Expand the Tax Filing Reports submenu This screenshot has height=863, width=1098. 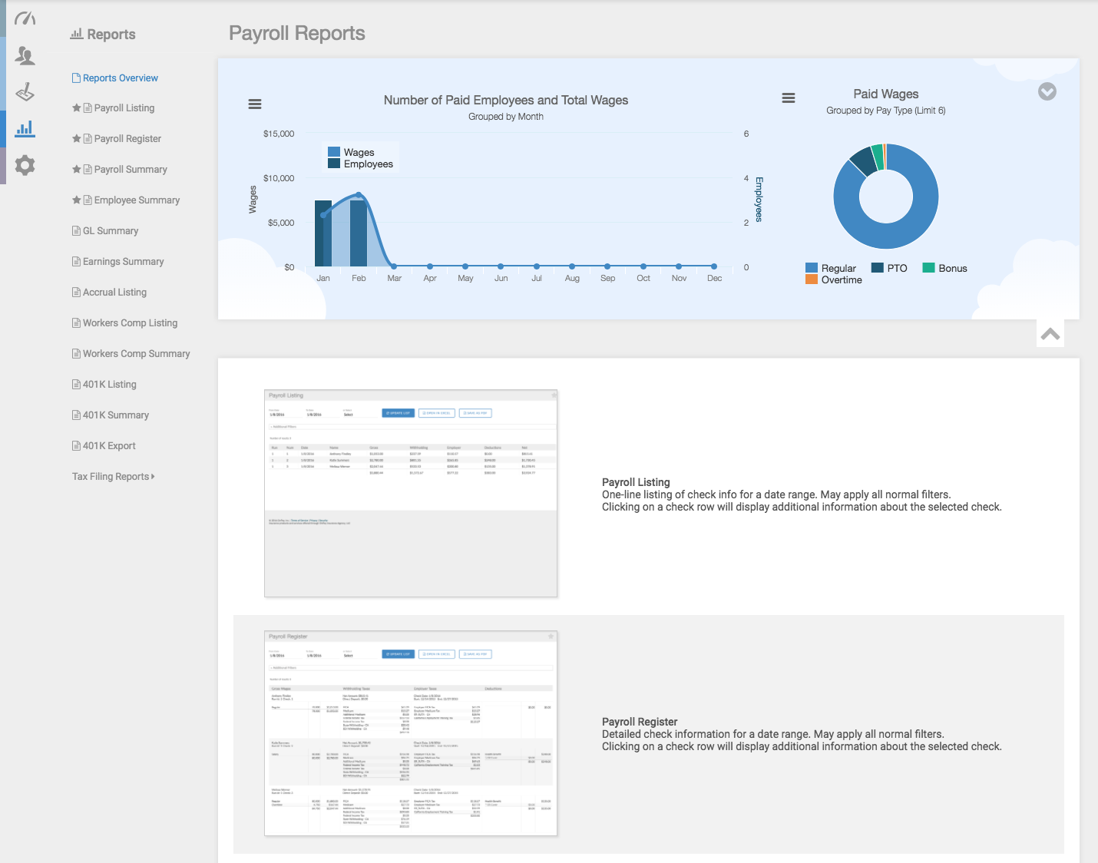pos(112,476)
